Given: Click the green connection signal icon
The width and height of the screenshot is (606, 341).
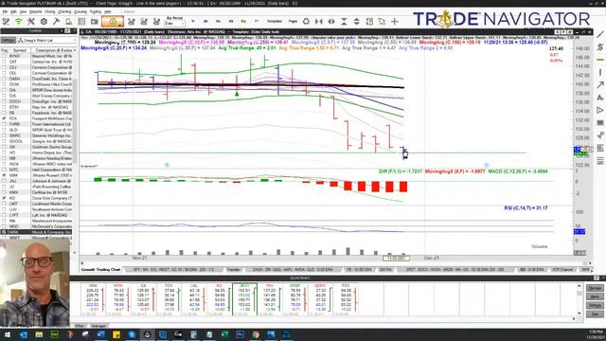Looking at the screenshot, I should point(18,22).
